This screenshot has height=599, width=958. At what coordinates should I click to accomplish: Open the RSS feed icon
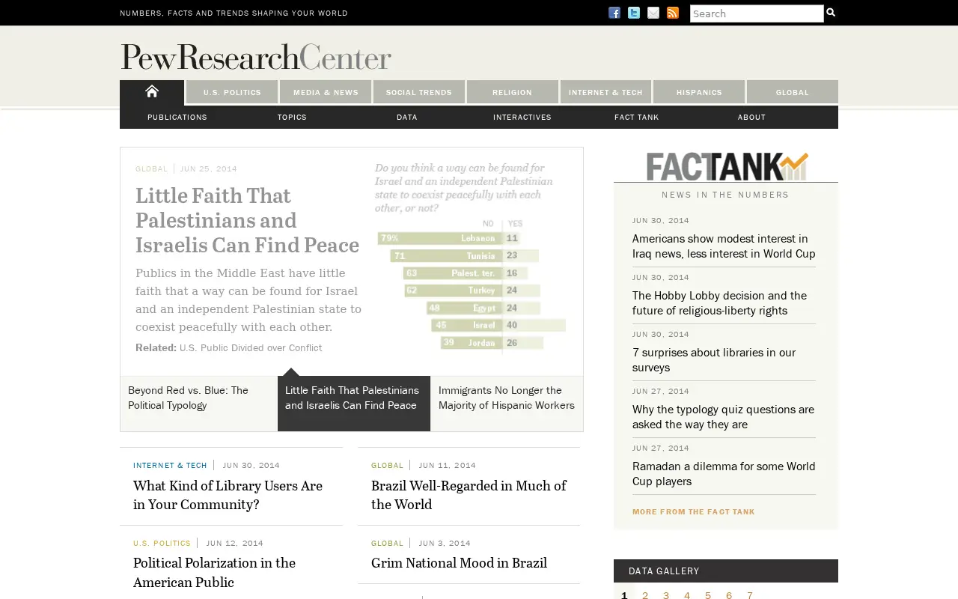(673, 13)
